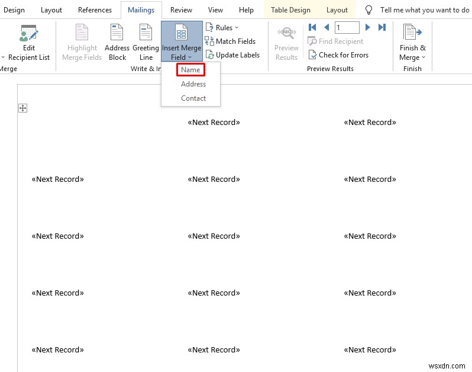The width and height of the screenshot is (472, 372).
Task: Open the table tools Layout tab
Action: coord(337,10)
